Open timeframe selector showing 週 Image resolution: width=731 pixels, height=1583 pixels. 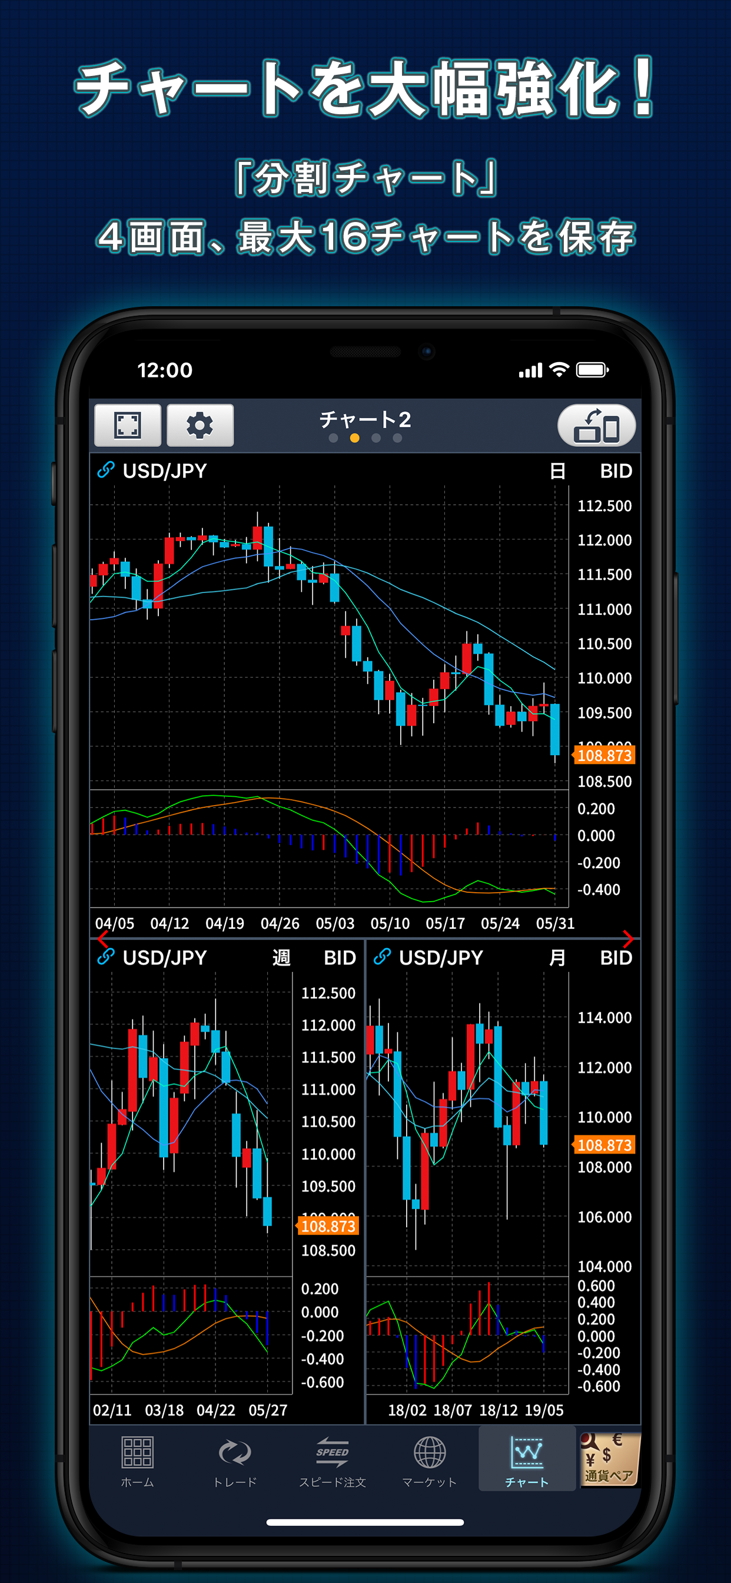tap(281, 958)
